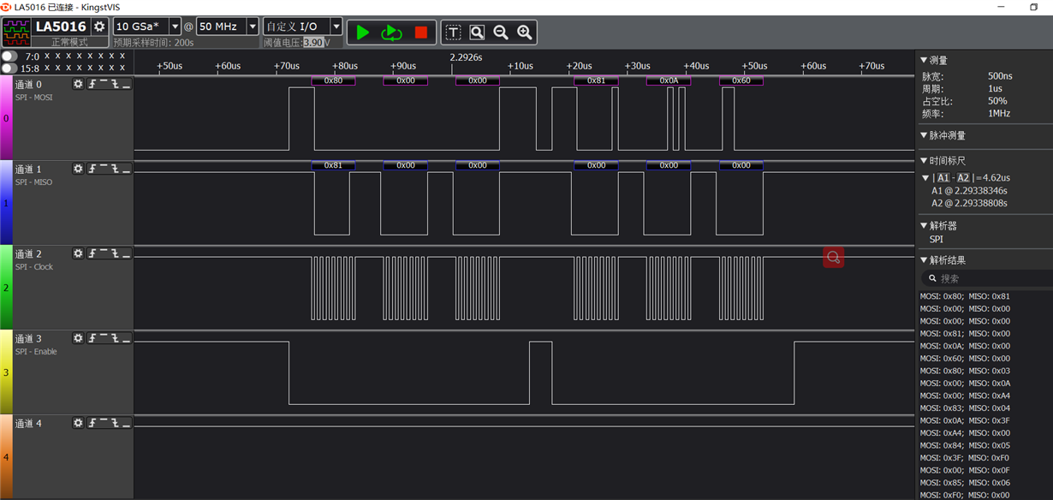Toggle the 7:0 channel group switch
This screenshot has width=1053, height=500.
click(x=9, y=56)
